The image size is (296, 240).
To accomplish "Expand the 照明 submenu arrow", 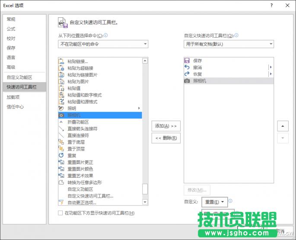I will click(139, 108).
